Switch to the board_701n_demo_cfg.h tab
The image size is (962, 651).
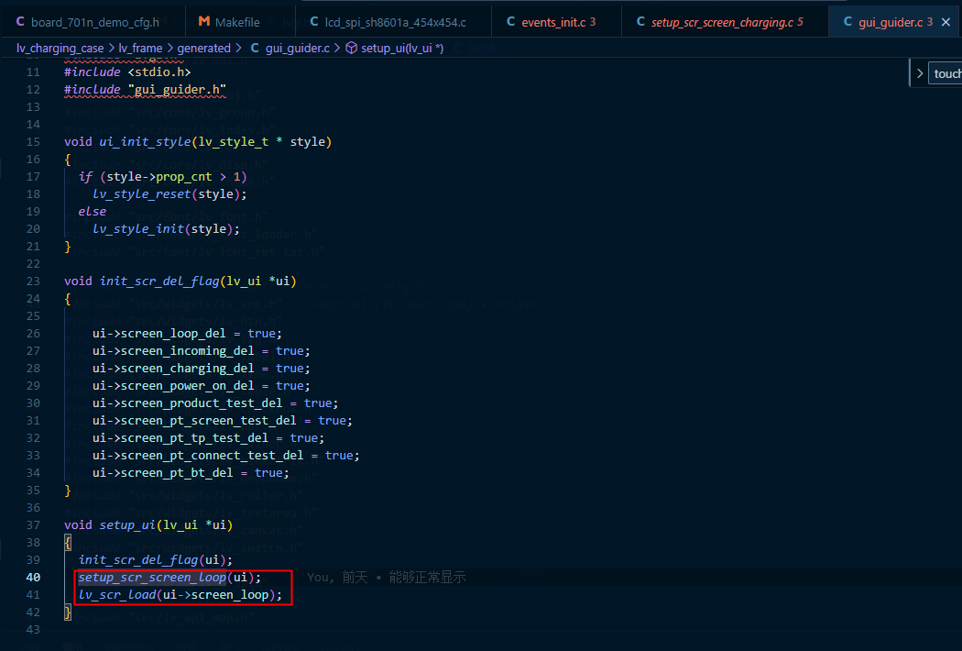(93, 21)
